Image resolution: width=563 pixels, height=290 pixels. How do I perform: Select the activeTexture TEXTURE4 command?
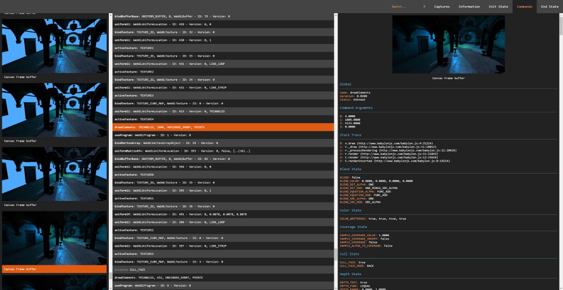point(223,119)
